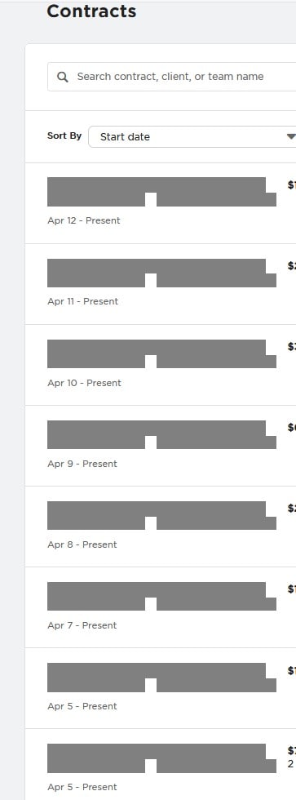Click the search magnifier icon
The image size is (296, 800).
pos(63,77)
